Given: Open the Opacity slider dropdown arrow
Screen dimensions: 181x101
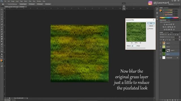Looking at the screenshot, I should tap(180, 37).
